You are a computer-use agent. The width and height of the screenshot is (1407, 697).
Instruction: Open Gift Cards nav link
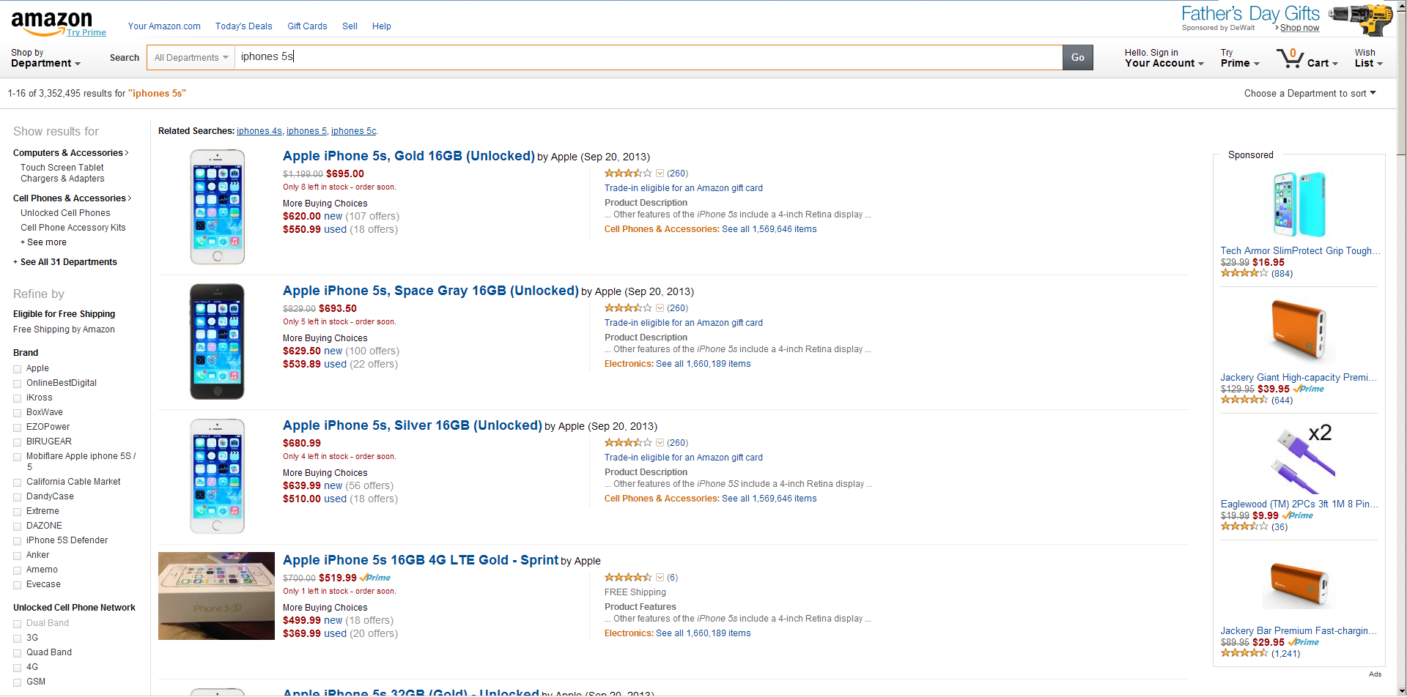tap(307, 26)
